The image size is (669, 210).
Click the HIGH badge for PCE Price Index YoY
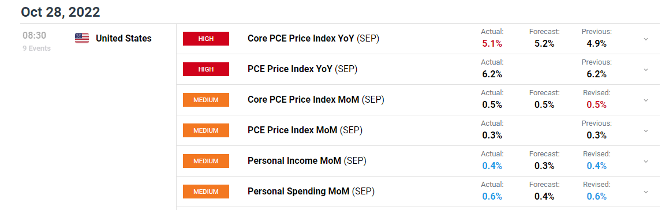click(x=206, y=69)
